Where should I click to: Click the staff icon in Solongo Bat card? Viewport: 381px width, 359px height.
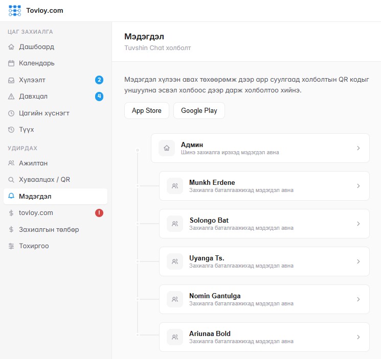pos(175,224)
